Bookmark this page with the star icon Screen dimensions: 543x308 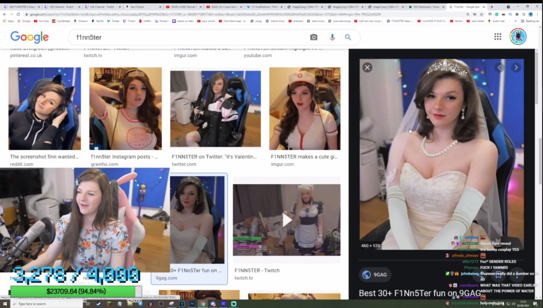coord(481,15)
